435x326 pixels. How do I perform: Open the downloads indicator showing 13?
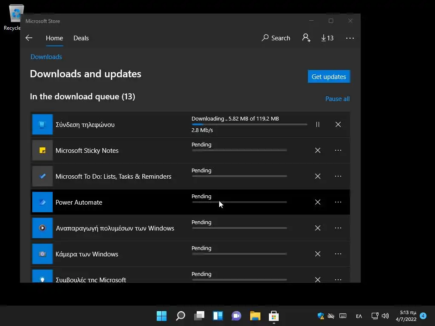[328, 38]
